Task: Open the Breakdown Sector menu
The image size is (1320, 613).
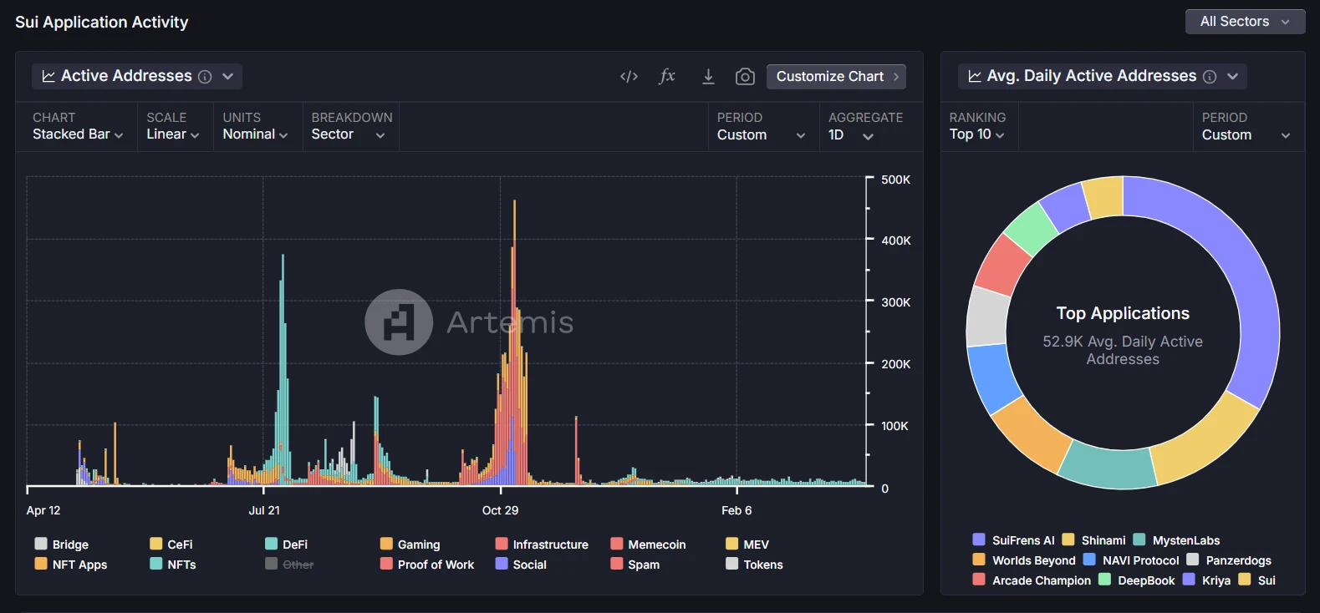Action: point(348,134)
